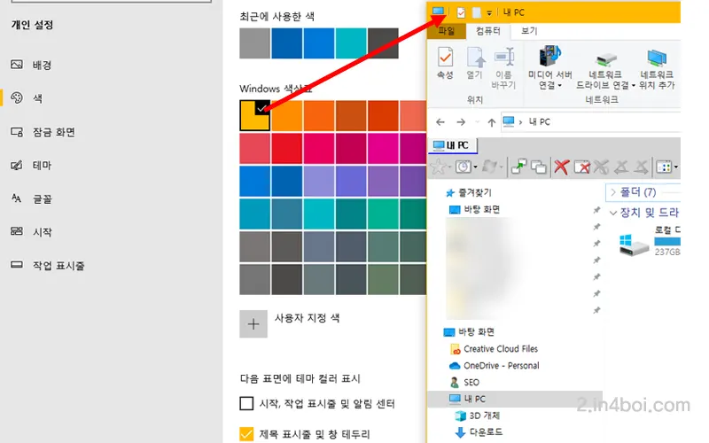709x443 pixels.
Task: Select the 색 settings page
Action: (27, 98)
